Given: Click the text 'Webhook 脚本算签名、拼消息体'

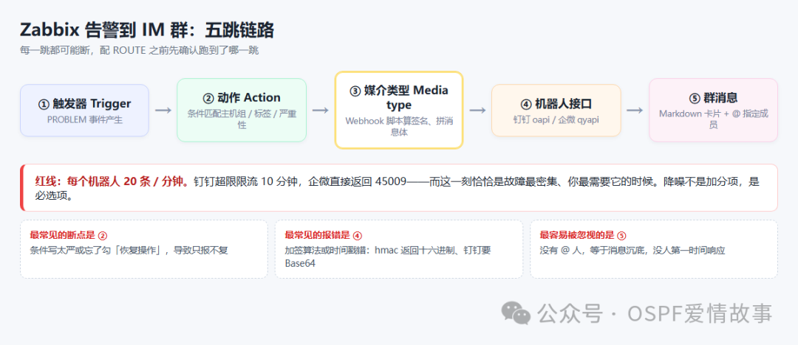Looking at the screenshot, I should tap(398, 126).
